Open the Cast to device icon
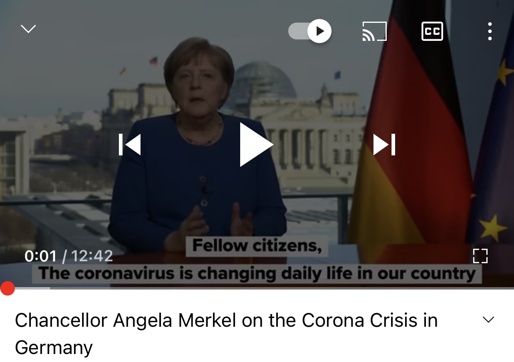 coord(374,31)
